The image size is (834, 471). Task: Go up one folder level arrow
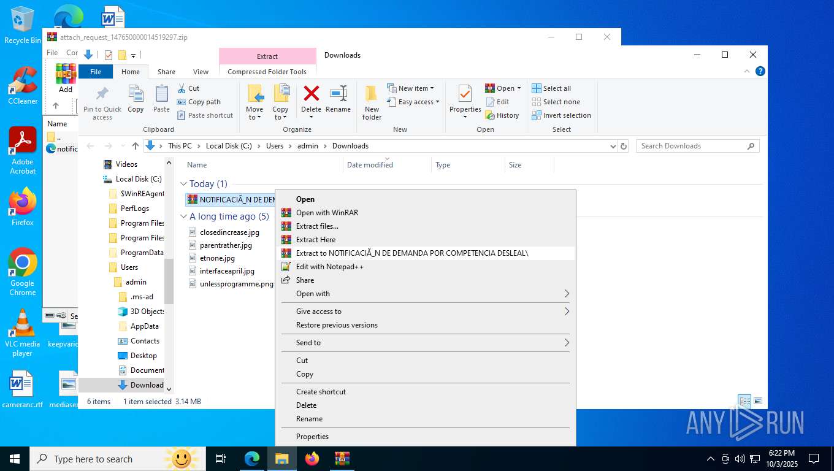[x=136, y=146]
